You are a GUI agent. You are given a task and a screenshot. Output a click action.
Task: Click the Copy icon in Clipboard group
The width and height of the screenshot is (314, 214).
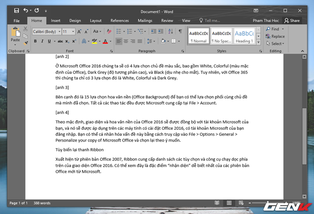tap(25, 36)
